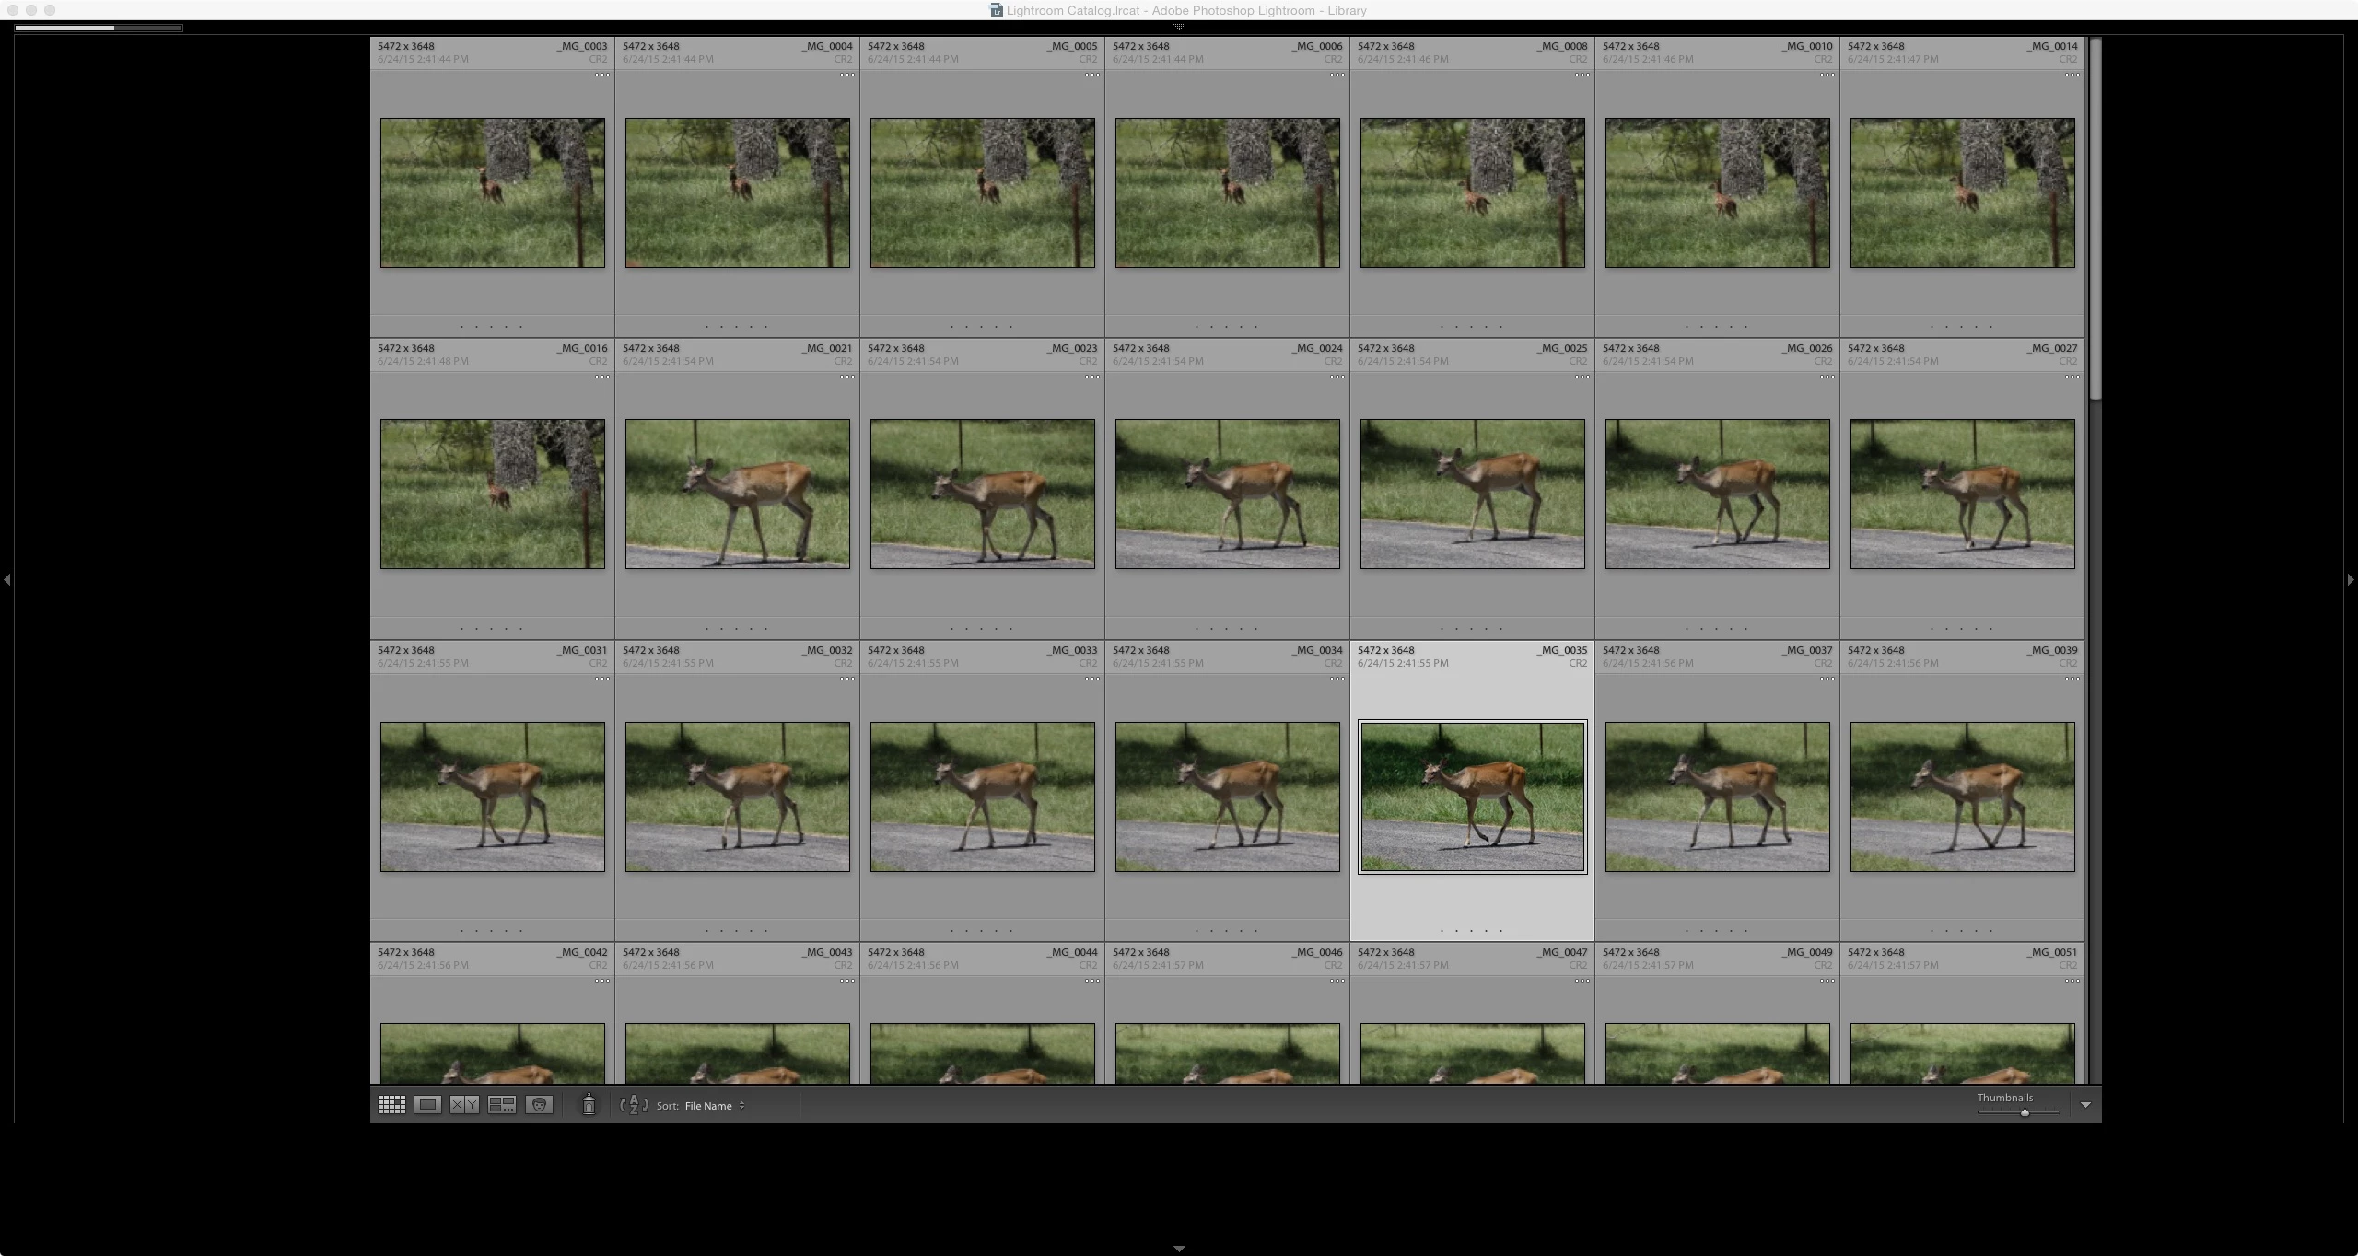Open Compare view (X|Y)
2358x1256 pixels.
coord(464,1105)
